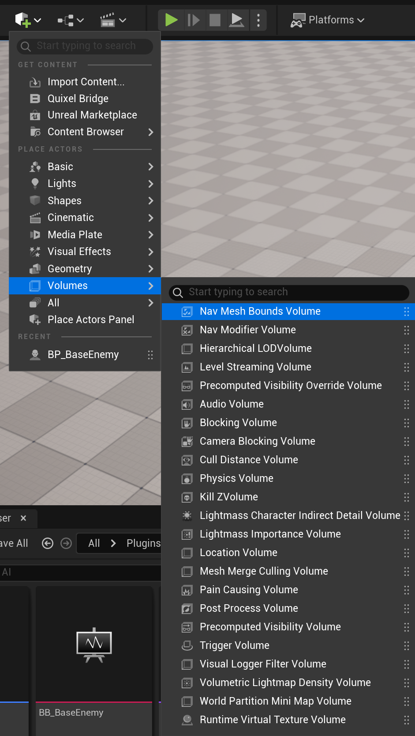This screenshot has height=736, width=415.
Task: Click Nav Mesh Bounds Volume icon
Action: pyautogui.click(x=187, y=312)
